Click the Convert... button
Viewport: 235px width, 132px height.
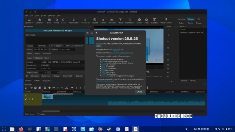click(35, 76)
